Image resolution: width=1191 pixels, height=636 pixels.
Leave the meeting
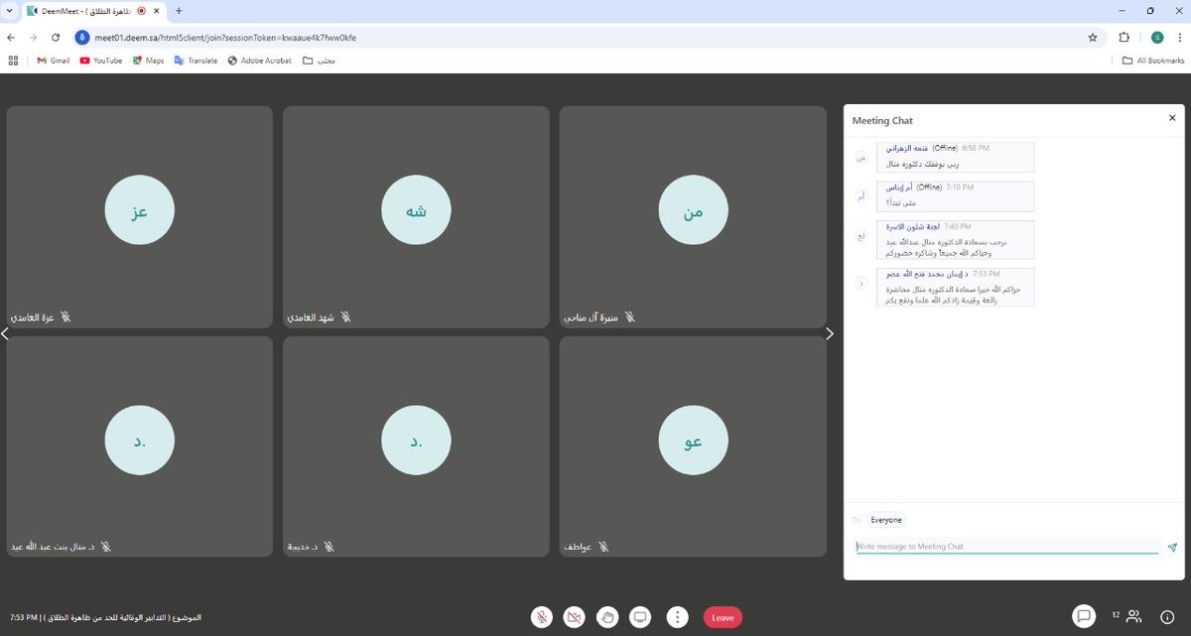[723, 617]
